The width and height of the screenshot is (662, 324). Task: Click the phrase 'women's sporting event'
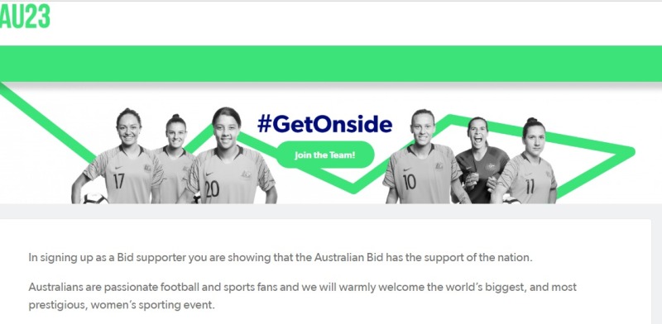click(x=151, y=305)
